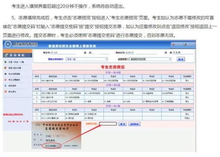Image resolution: width=220 pixels, height=157 pixels.
Task: Click the education exam authority logo icon
Action: 8,44
